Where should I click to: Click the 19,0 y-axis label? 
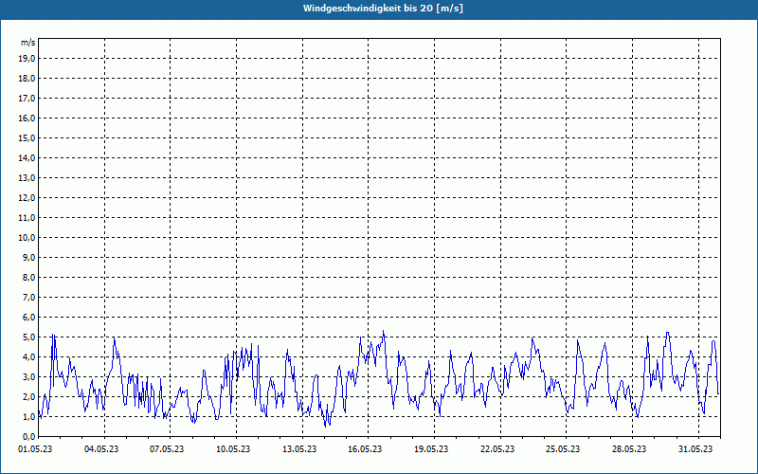27,59
